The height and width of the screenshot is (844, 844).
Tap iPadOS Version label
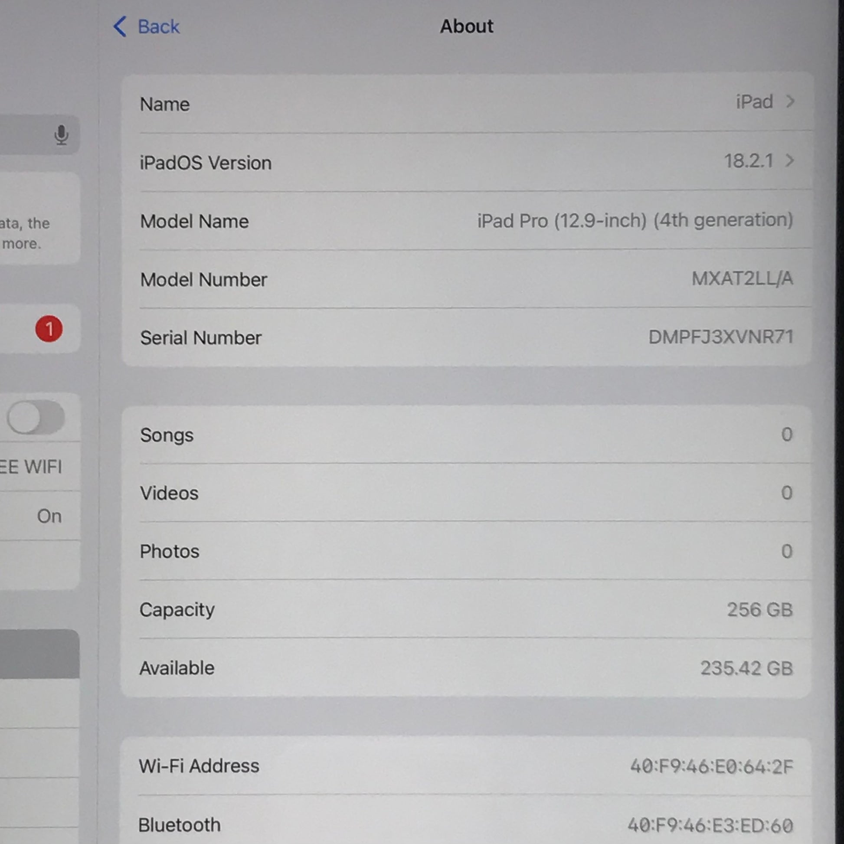pos(206,163)
